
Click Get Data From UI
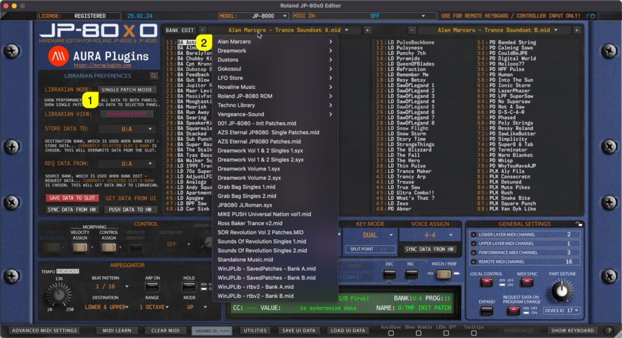pyautogui.click(x=131, y=198)
